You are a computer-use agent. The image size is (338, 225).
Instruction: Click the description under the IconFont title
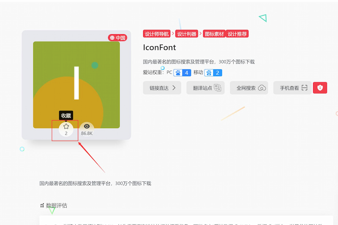pyautogui.click(x=199, y=62)
